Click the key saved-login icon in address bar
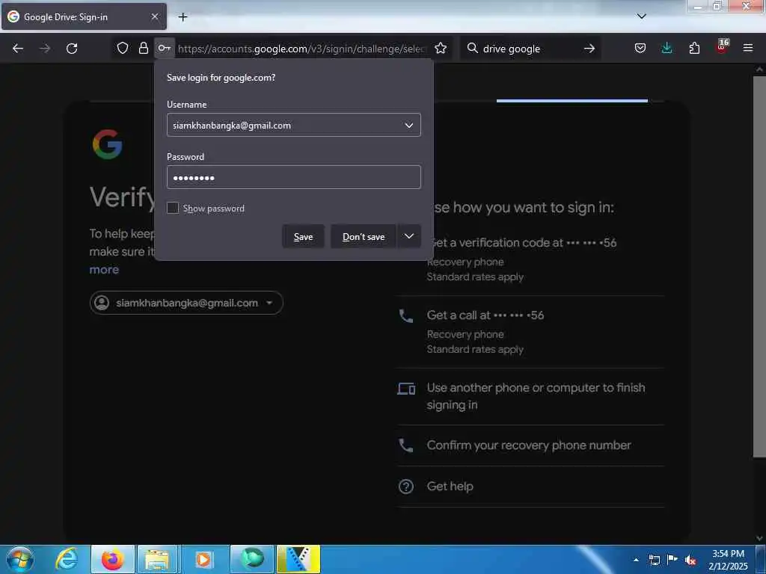 164,48
